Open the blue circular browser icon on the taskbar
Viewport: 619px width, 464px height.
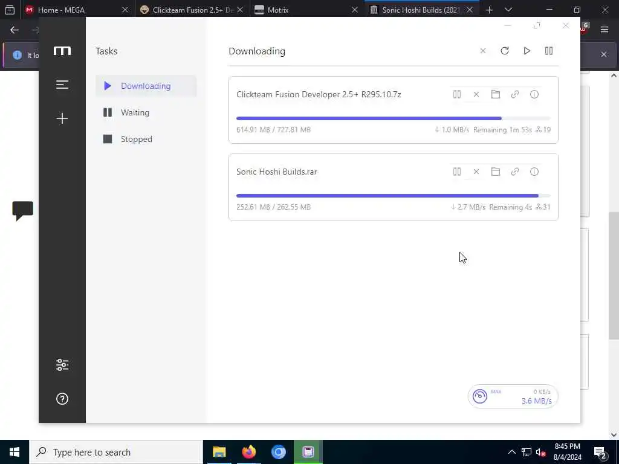(278, 452)
